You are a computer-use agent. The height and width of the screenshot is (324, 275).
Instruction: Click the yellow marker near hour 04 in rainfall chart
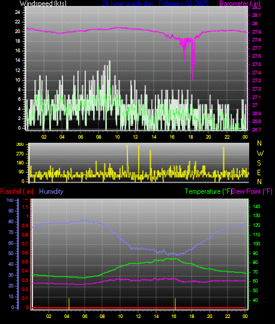[x=69, y=304]
